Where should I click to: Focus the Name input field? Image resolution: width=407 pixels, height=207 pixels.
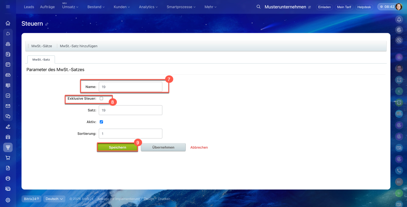pos(130,87)
